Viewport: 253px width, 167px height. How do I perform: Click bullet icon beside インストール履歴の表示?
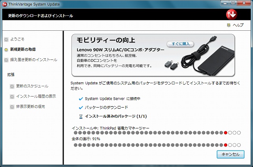[x=12, y=96]
